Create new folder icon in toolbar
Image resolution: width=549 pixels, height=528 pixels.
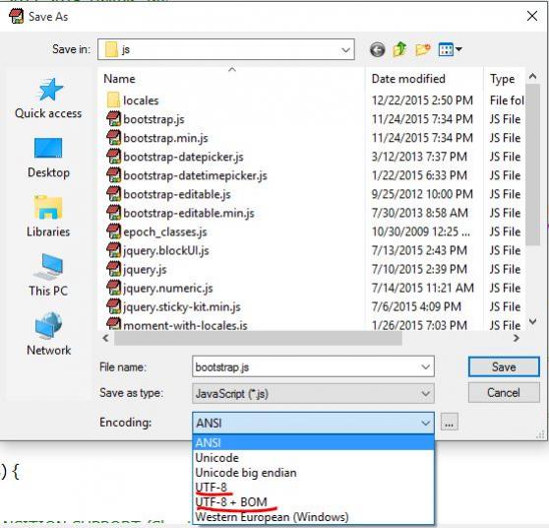tap(423, 49)
